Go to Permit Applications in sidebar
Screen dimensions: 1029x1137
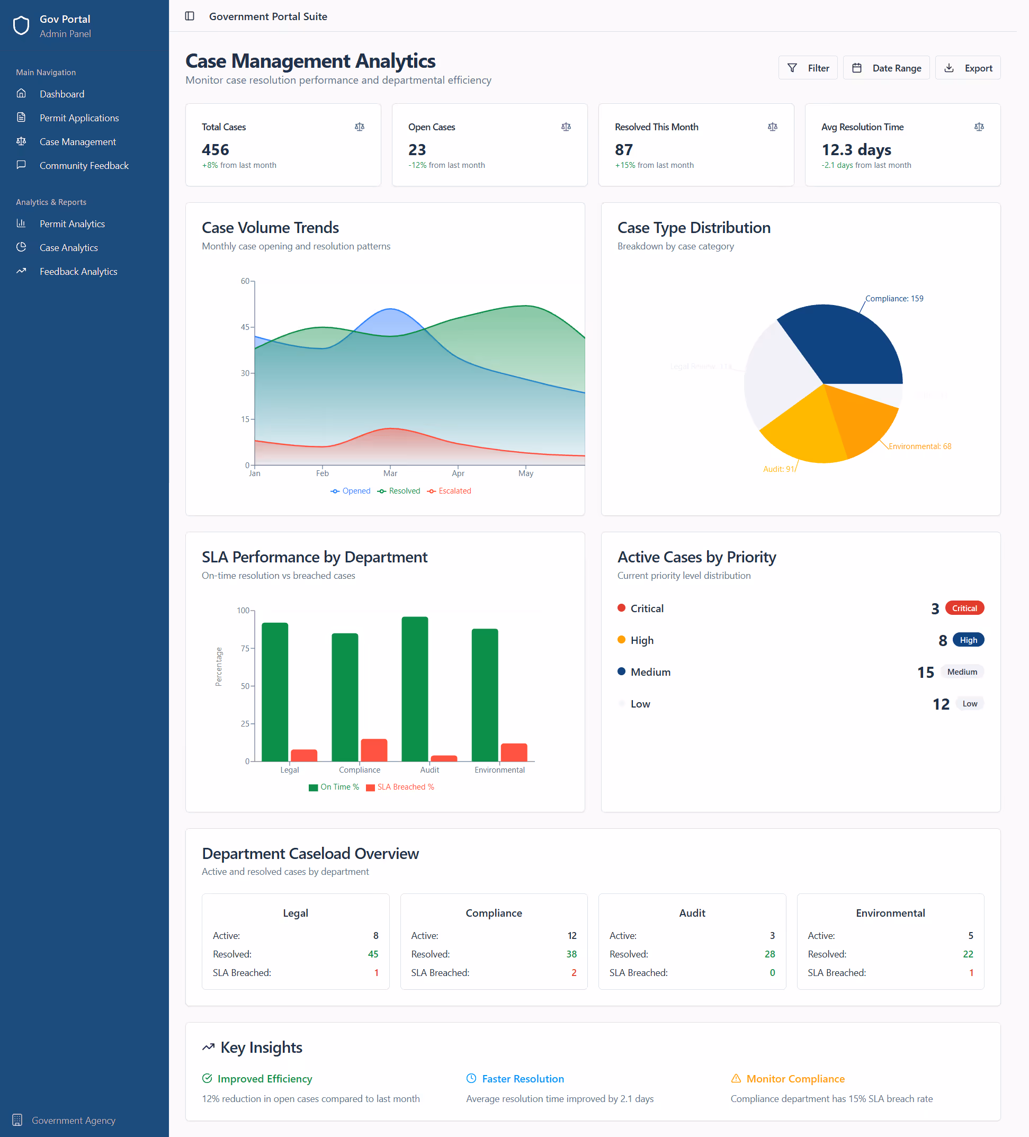click(x=79, y=118)
